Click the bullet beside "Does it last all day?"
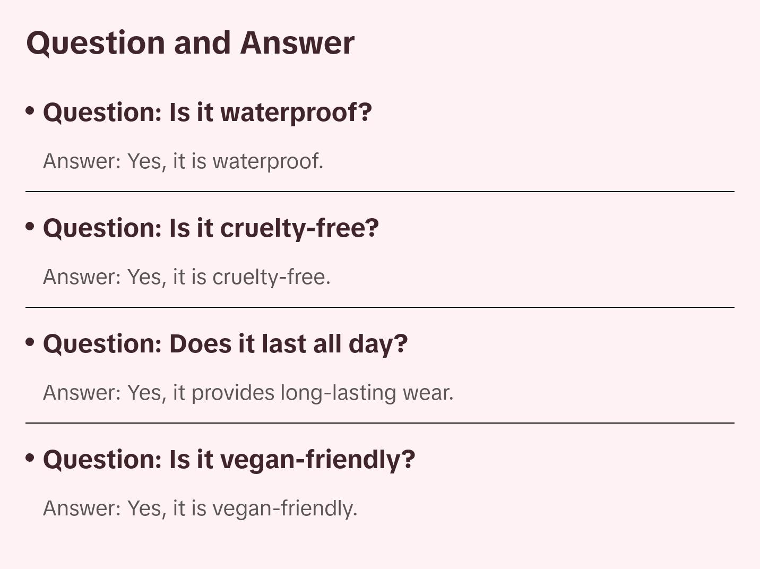The height and width of the screenshot is (569, 760). pyautogui.click(x=30, y=342)
